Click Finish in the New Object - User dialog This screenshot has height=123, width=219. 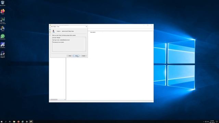click(x=76, y=56)
